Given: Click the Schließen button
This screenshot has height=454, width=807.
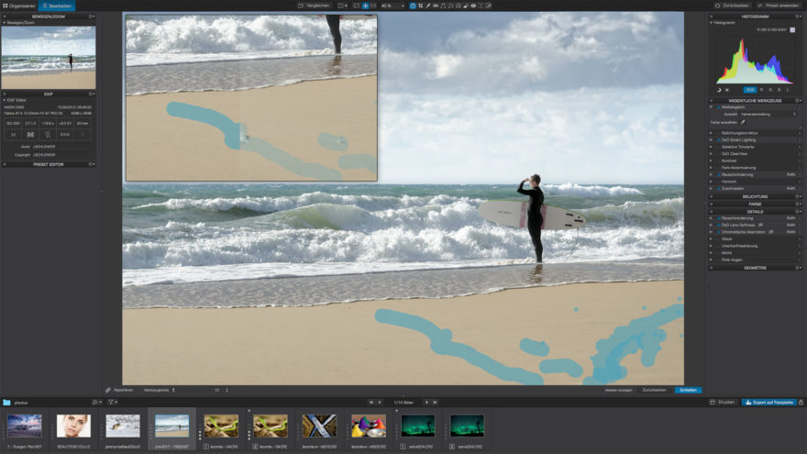Looking at the screenshot, I should tap(687, 390).
